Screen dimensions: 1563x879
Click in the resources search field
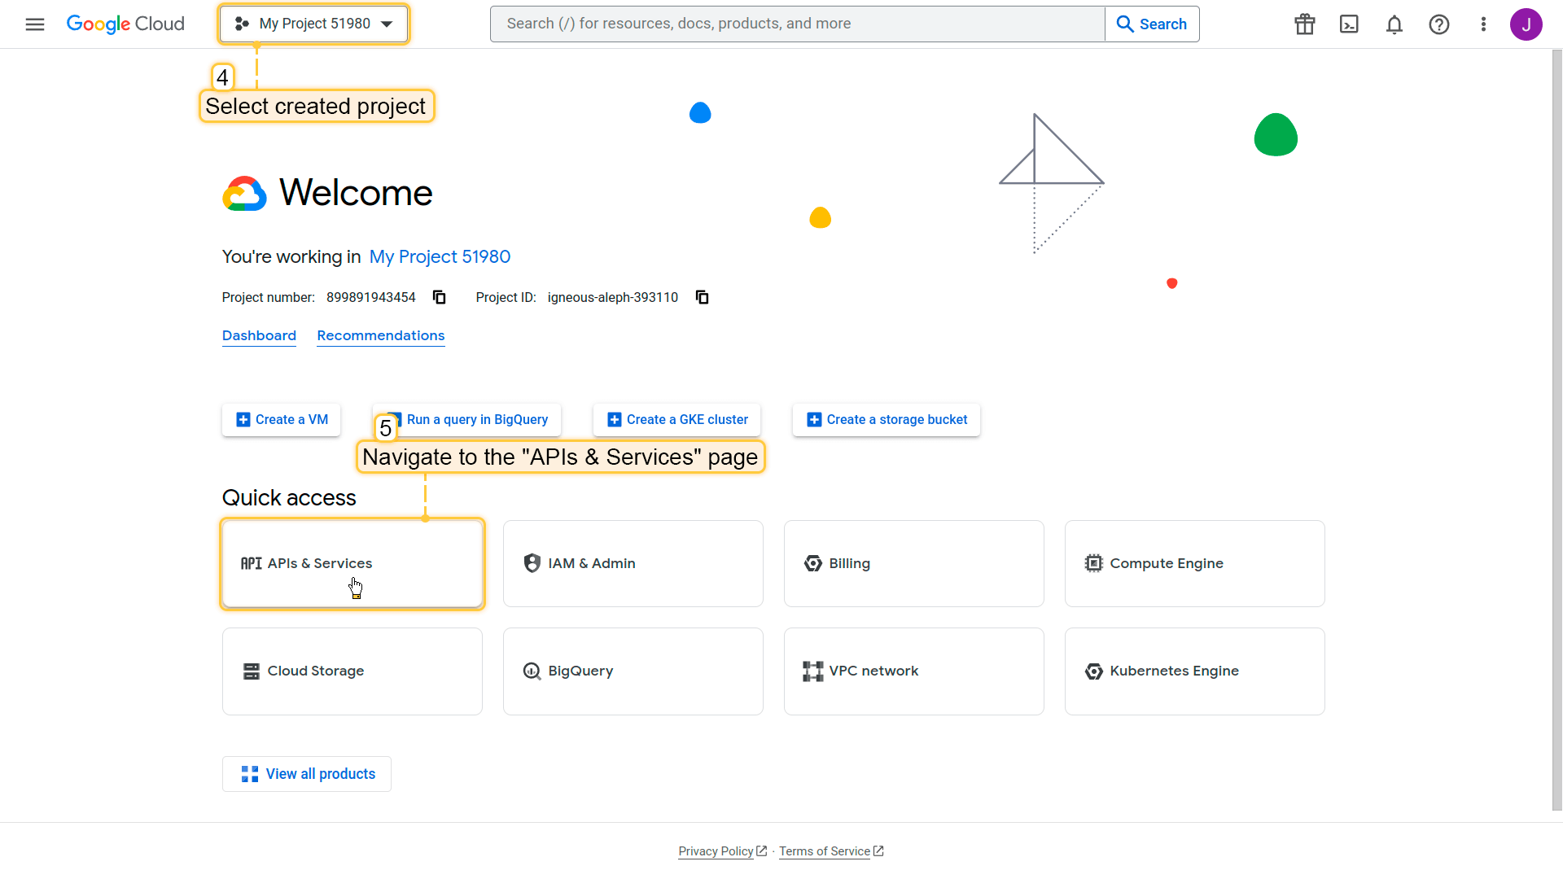coord(798,24)
